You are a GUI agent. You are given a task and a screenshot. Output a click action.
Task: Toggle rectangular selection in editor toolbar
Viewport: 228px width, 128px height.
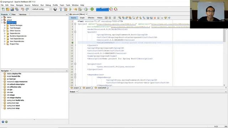(x=133, y=18)
